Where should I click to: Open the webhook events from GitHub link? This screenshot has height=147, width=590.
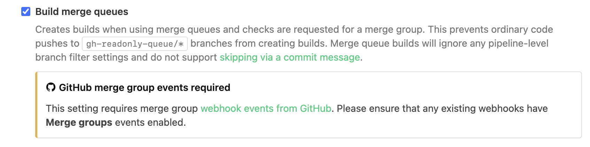tap(266, 109)
